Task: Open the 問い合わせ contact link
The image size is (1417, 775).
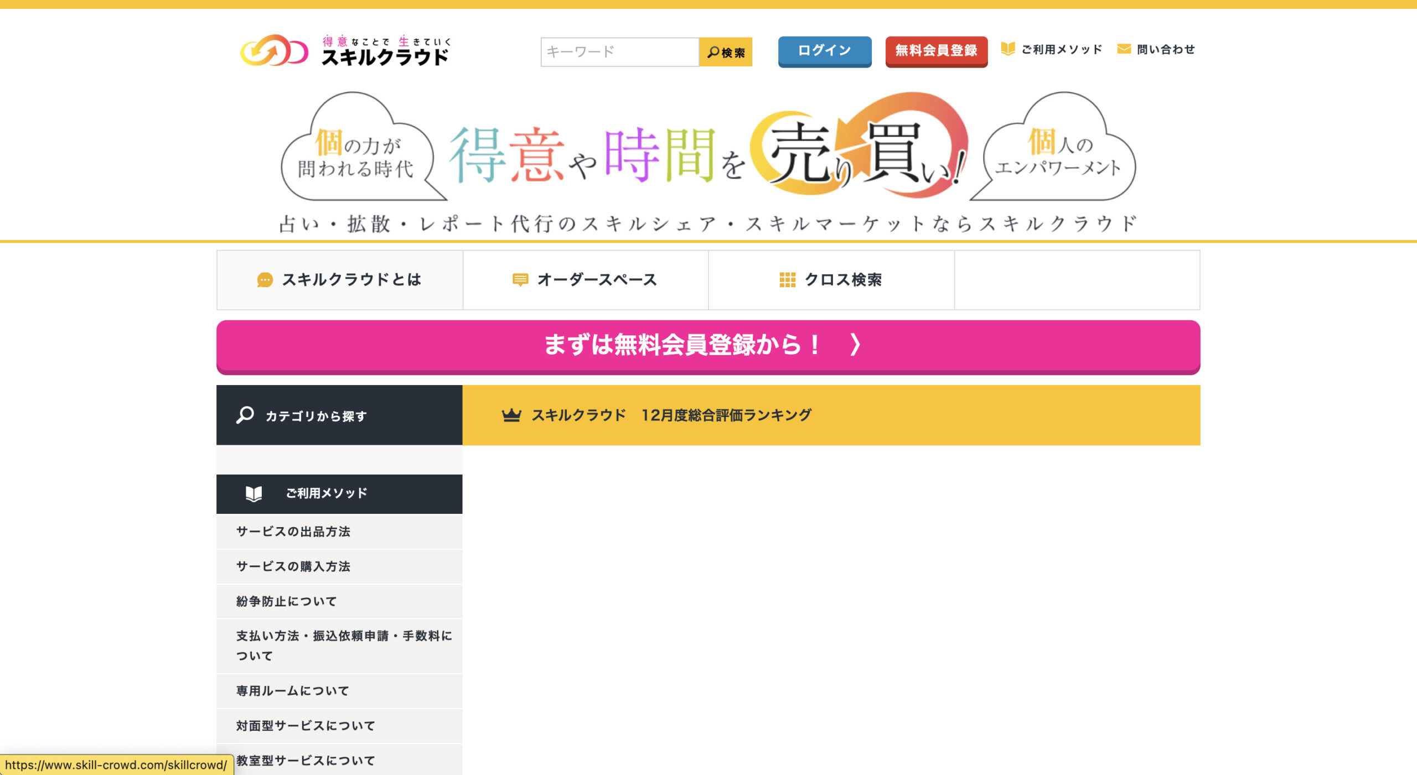Action: 1166,49
